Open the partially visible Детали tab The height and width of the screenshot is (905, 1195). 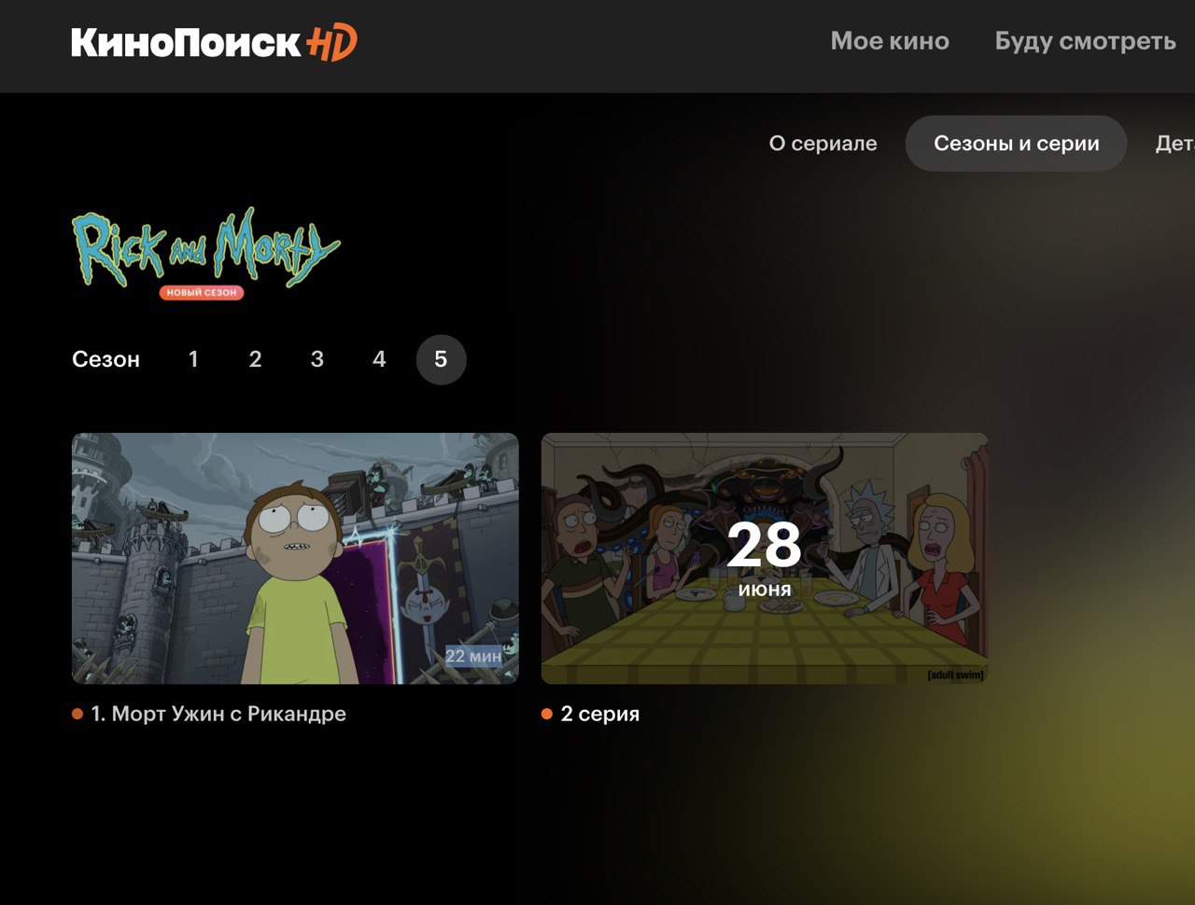point(1175,144)
